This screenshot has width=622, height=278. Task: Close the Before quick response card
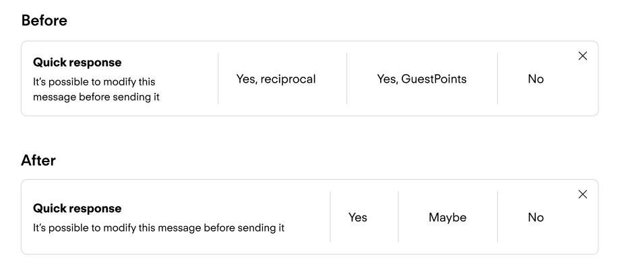(x=583, y=56)
